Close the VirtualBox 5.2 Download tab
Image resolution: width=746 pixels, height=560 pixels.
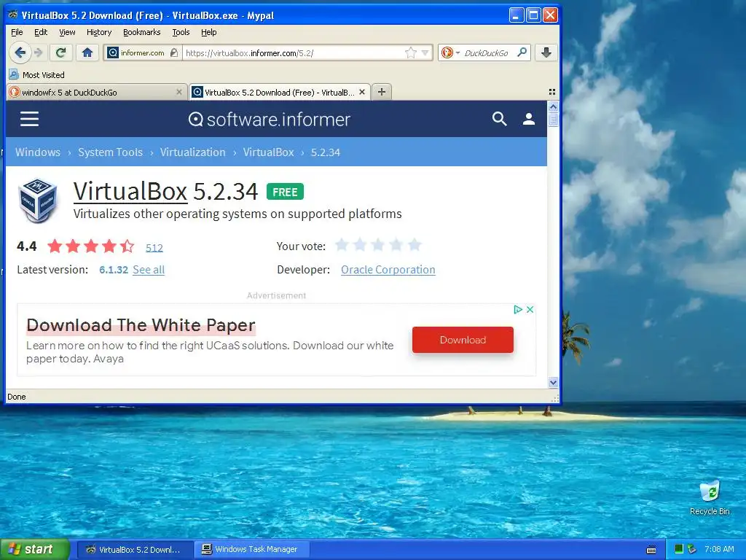pyautogui.click(x=362, y=92)
